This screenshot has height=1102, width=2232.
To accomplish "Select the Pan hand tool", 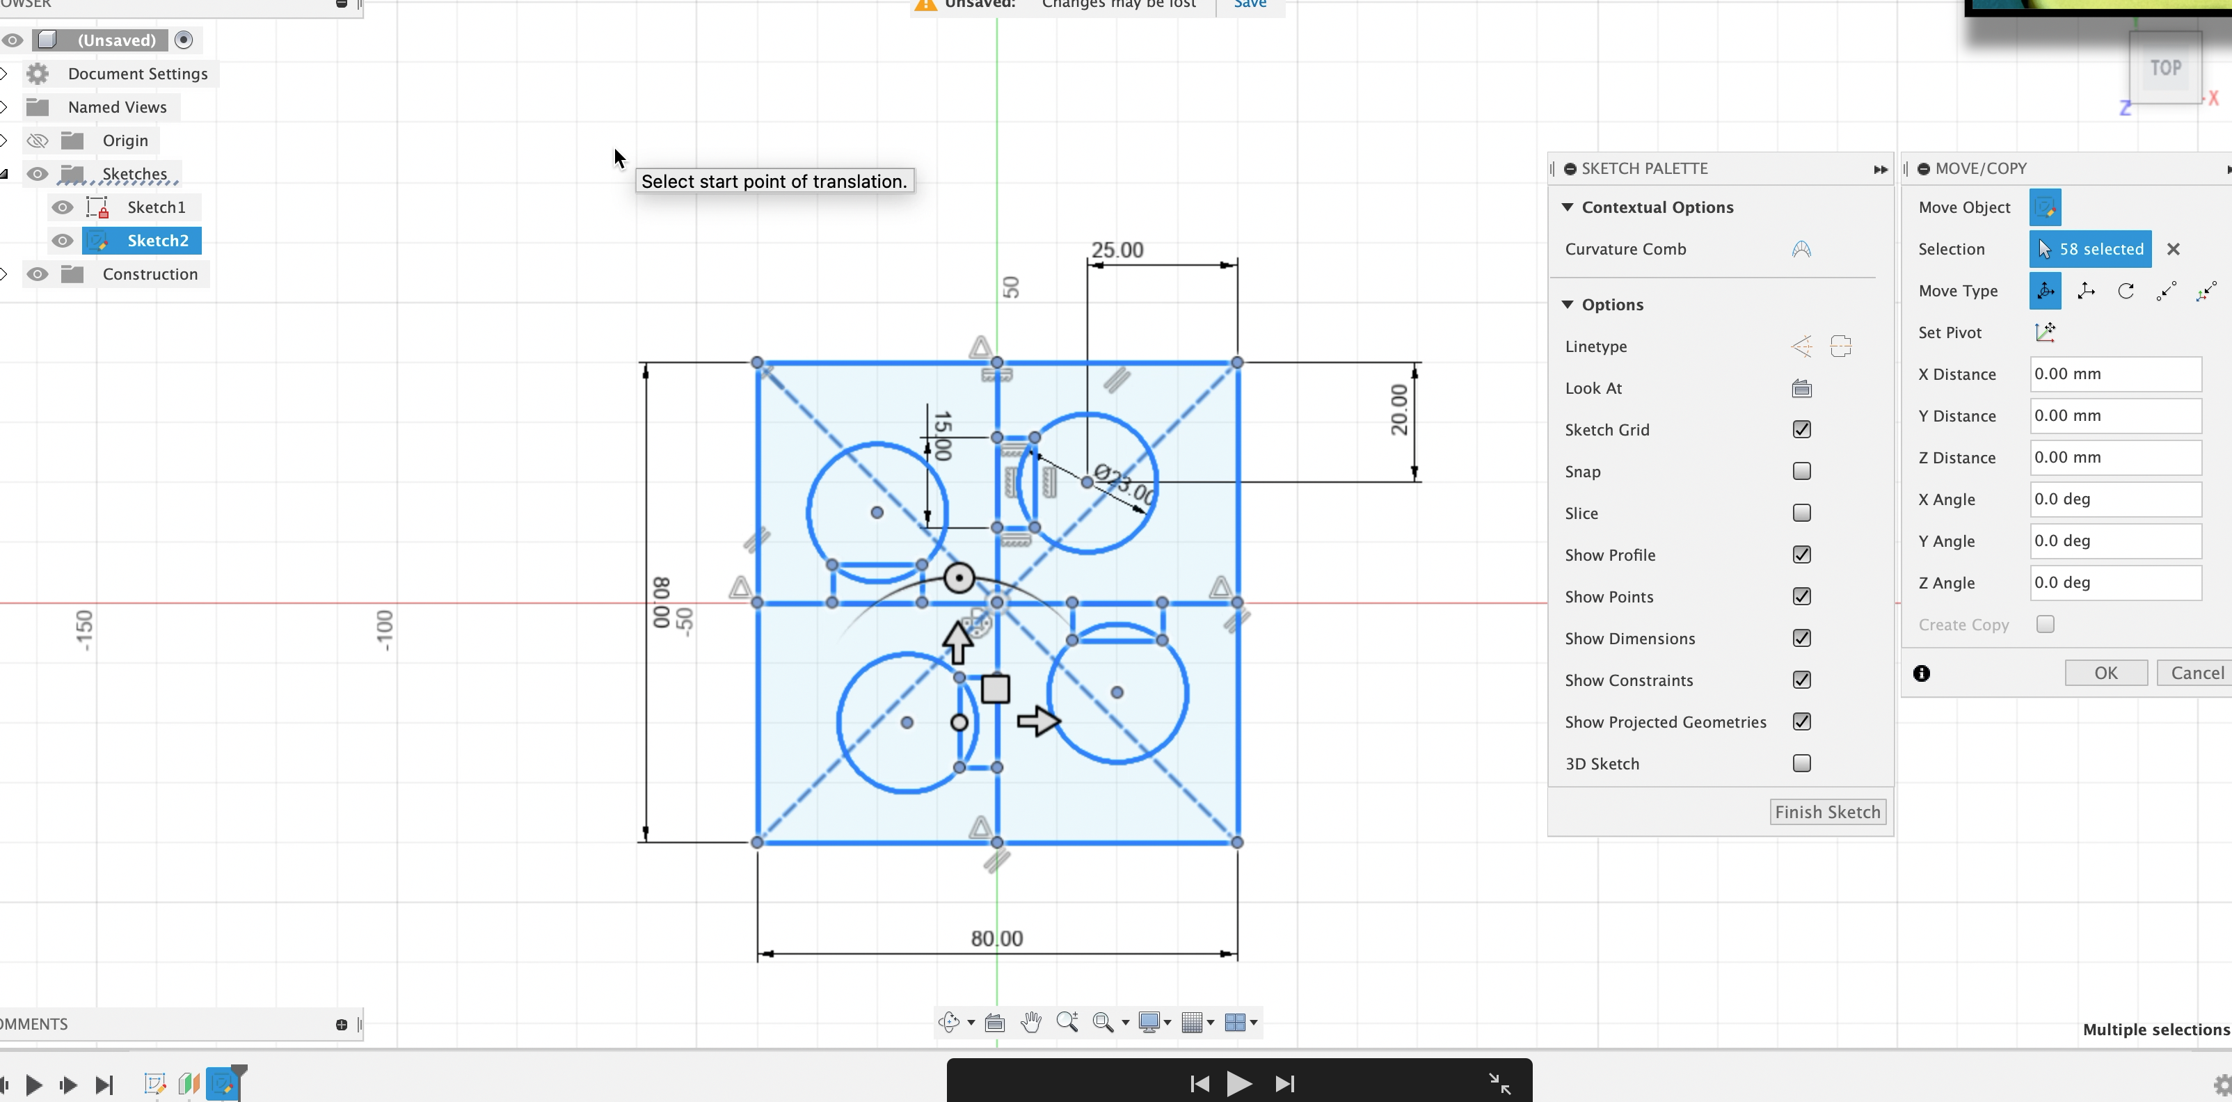I will click(1030, 1022).
